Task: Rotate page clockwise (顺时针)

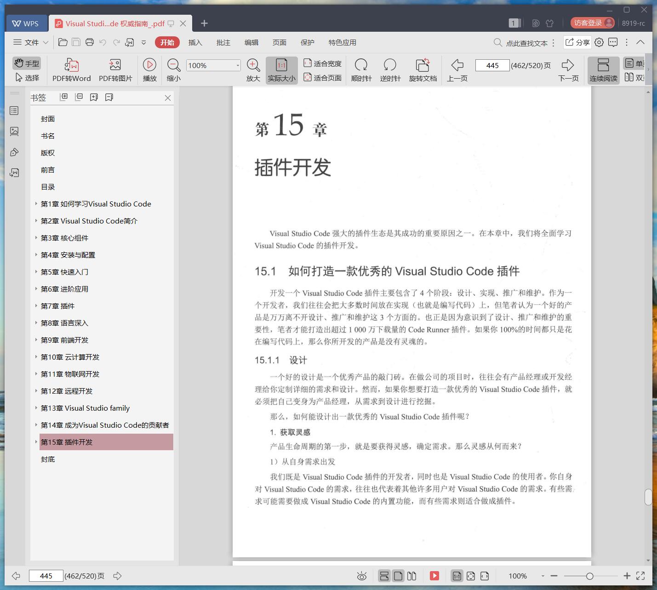Action: click(361, 70)
